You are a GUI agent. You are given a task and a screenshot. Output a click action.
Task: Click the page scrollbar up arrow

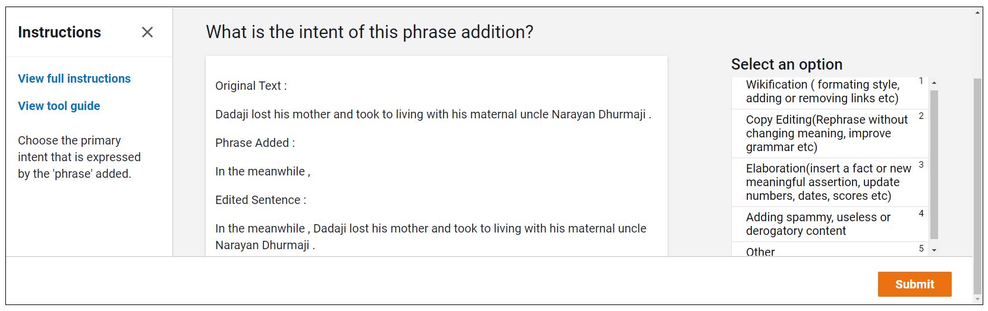point(978,12)
